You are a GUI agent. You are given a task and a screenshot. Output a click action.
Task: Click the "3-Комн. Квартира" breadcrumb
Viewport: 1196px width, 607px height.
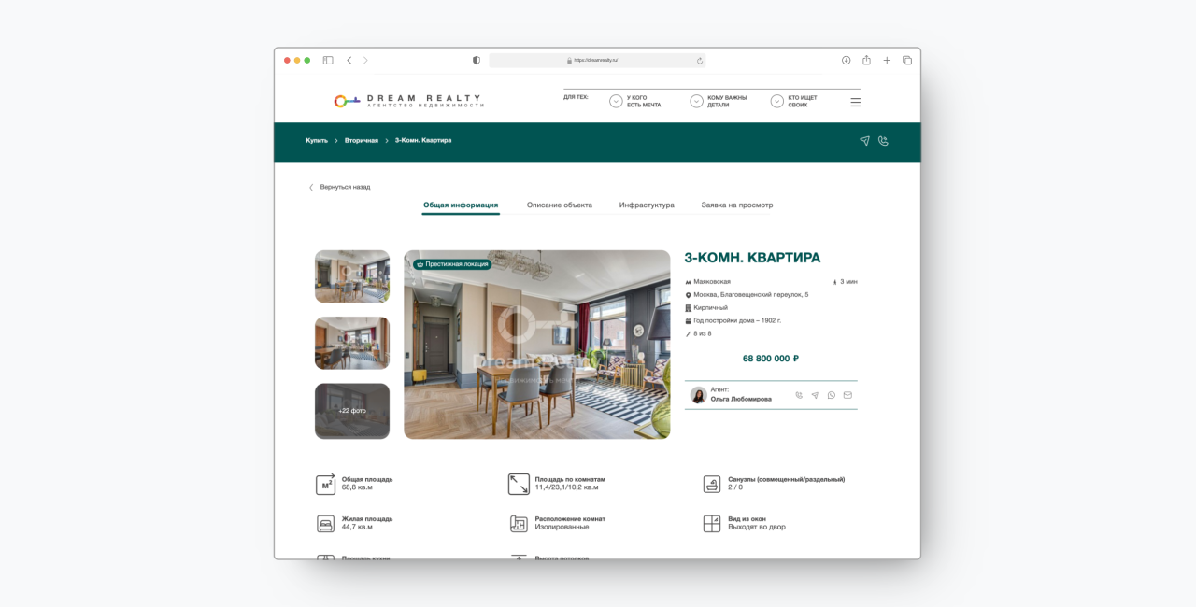(423, 140)
